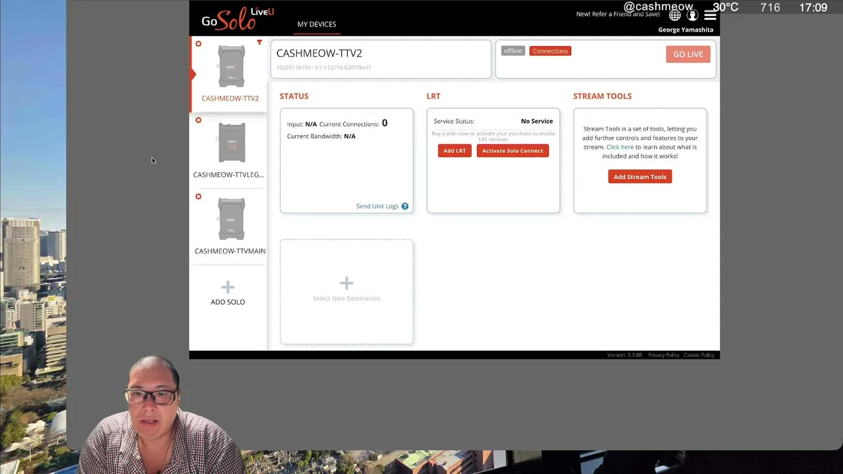This screenshot has width=843, height=474.
Task: Click the Current Bandwidth: N/A text
Action: click(x=321, y=136)
